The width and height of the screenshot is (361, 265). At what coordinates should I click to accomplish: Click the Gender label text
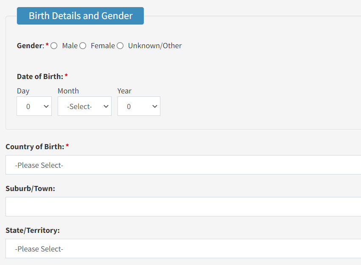(31, 46)
